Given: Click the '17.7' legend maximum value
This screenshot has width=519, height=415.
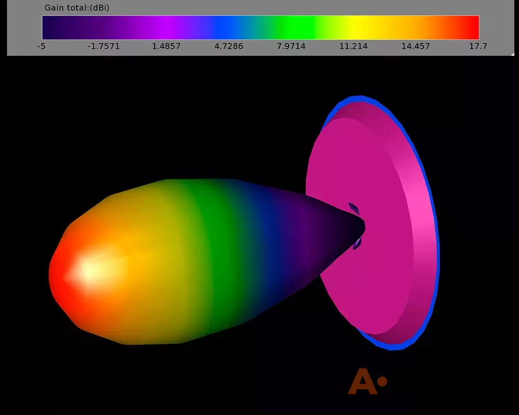Looking at the screenshot, I should point(478,46).
